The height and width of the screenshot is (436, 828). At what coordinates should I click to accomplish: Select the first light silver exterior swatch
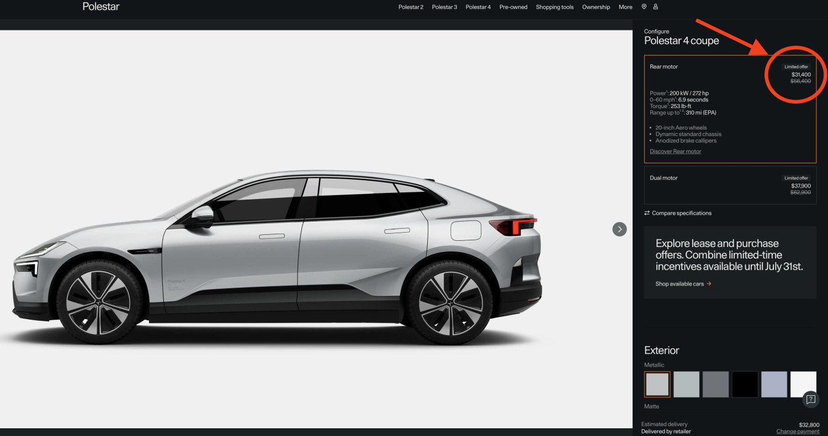click(x=657, y=384)
